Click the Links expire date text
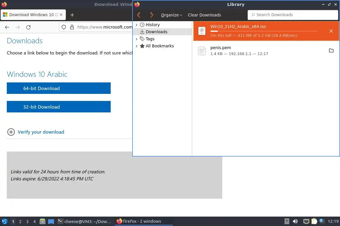Screen dimensions: 340x226 coord(52,179)
